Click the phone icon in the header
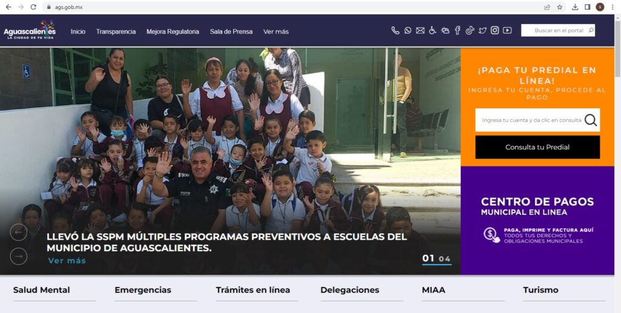This screenshot has width=621, height=313. pos(395,30)
